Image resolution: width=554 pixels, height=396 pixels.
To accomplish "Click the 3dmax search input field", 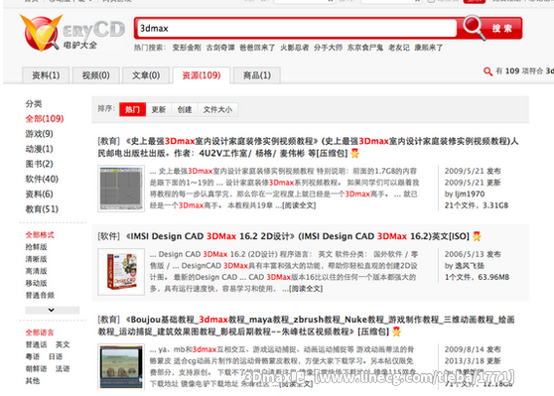I will click(296, 28).
